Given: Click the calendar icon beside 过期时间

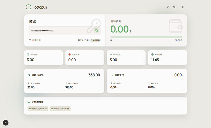Looking at the screenshot, I should [30, 40].
